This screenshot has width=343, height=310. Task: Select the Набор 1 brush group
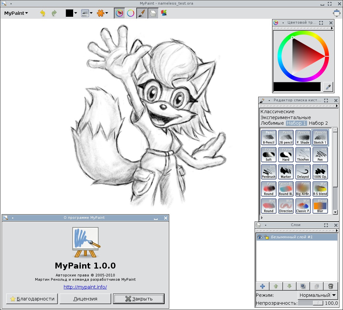296,123
